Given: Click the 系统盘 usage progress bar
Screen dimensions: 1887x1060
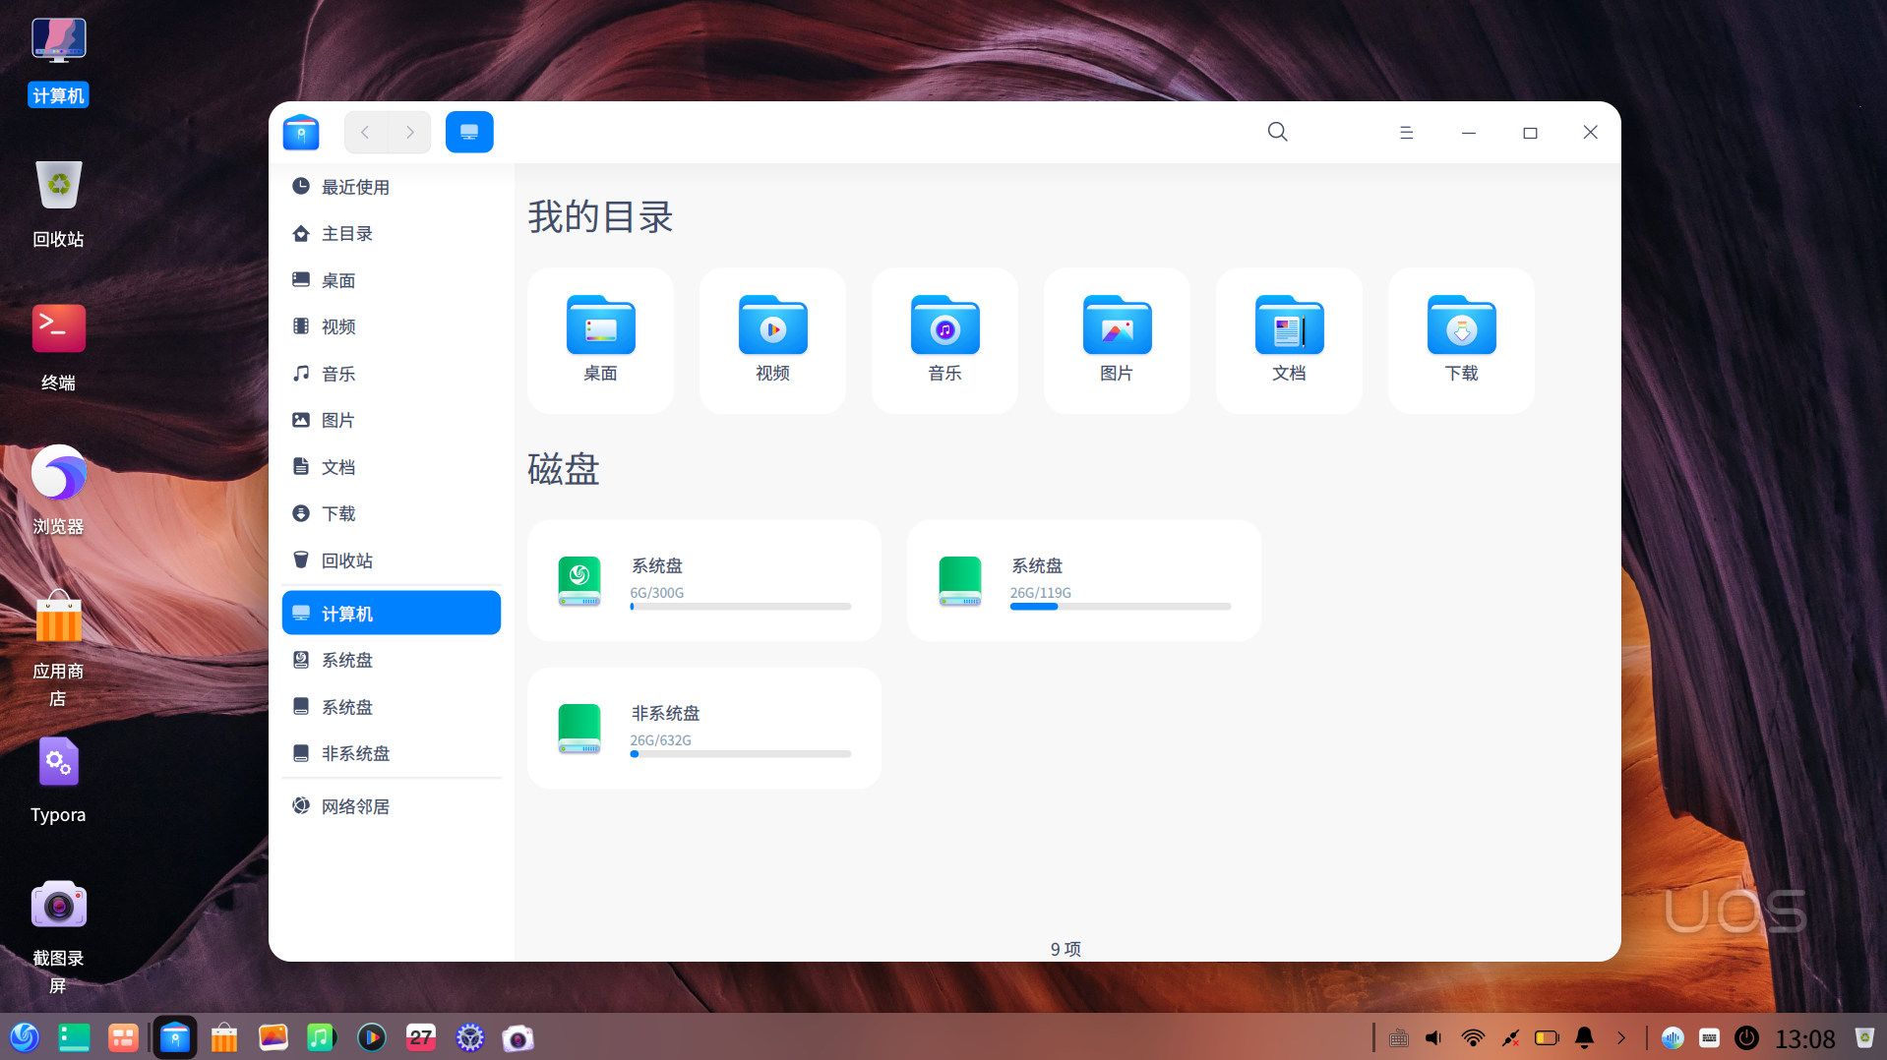Looking at the screenshot, I should point(740,607).
